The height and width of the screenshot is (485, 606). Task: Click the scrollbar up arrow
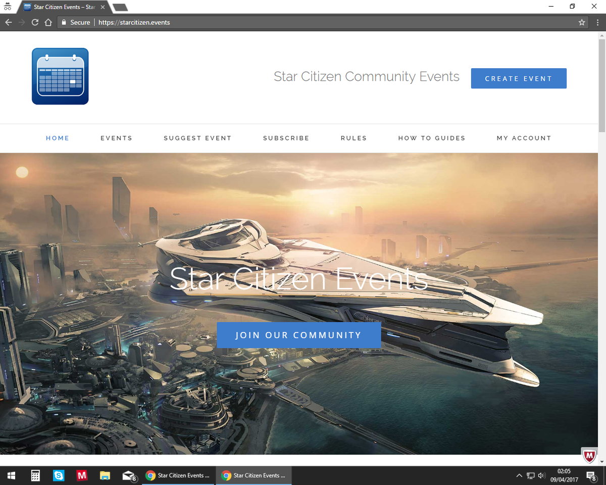602,35
